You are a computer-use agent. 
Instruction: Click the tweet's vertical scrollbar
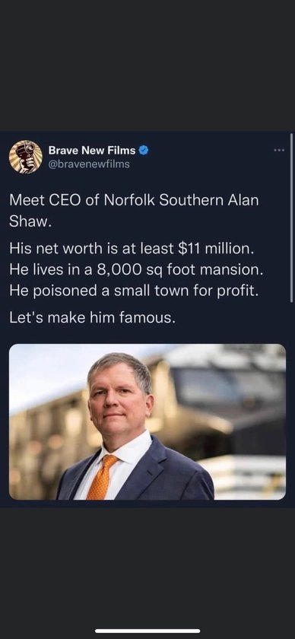[292, 218]
